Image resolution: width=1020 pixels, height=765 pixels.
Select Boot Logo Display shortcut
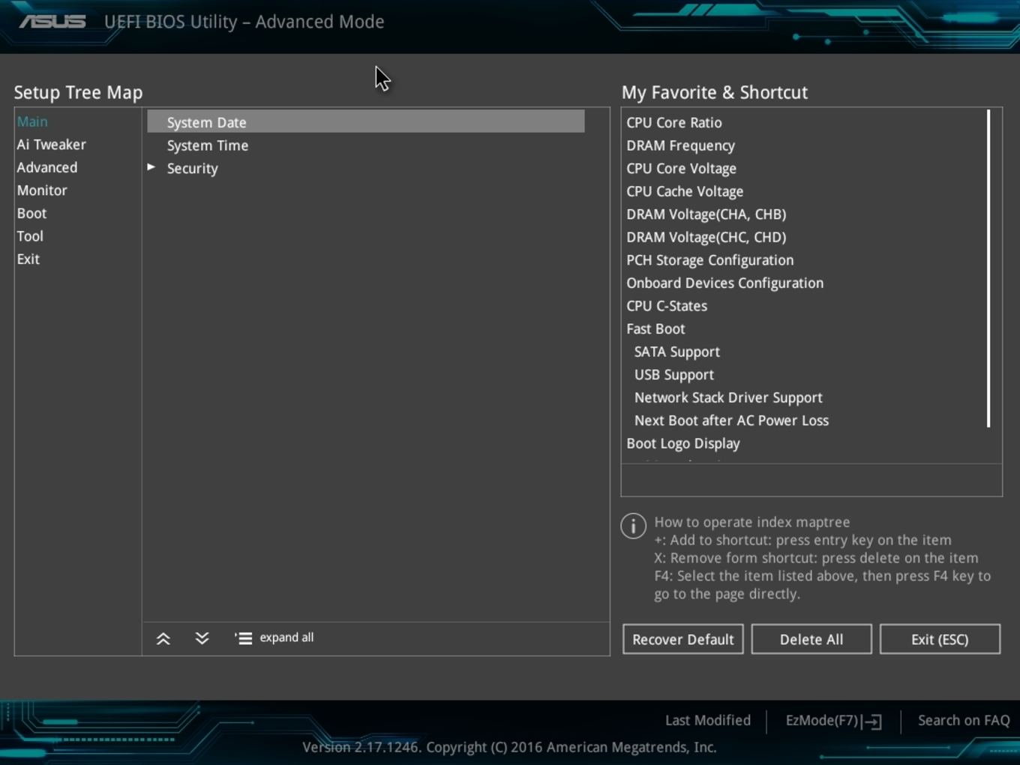point(683,443)
